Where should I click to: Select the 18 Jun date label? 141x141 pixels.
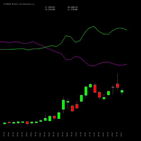(x=4, y=134)
